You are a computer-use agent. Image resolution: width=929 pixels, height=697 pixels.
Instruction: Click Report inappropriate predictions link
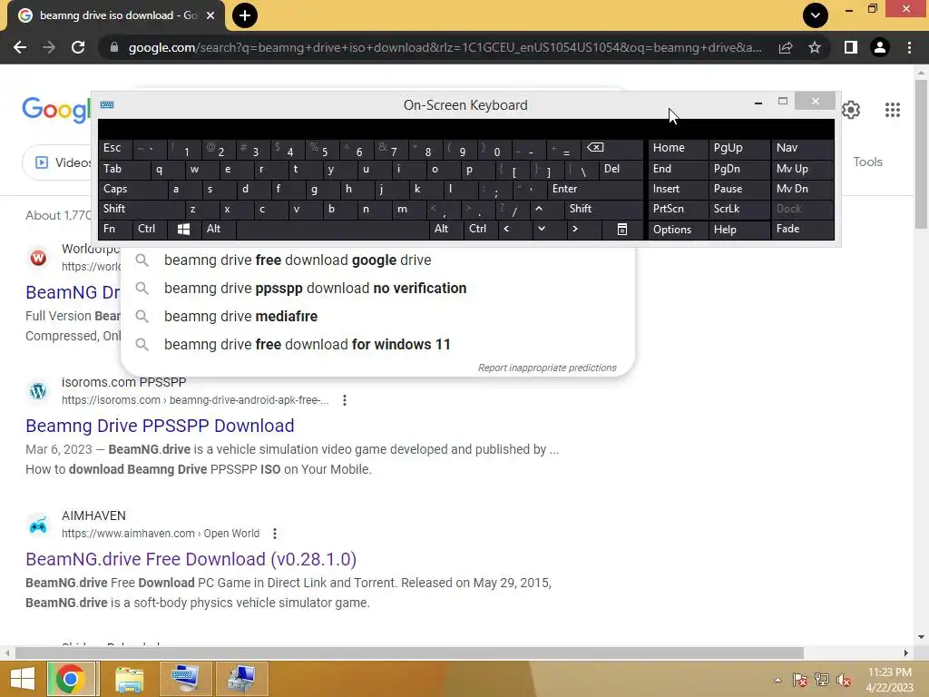coord(547,368)
